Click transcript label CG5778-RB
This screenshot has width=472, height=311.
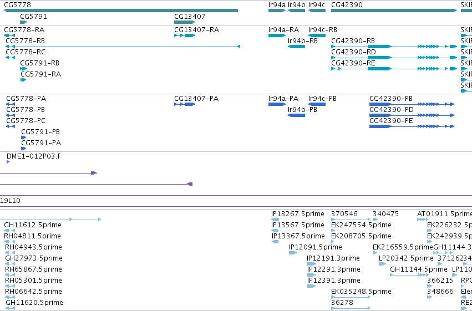(26, 41)
